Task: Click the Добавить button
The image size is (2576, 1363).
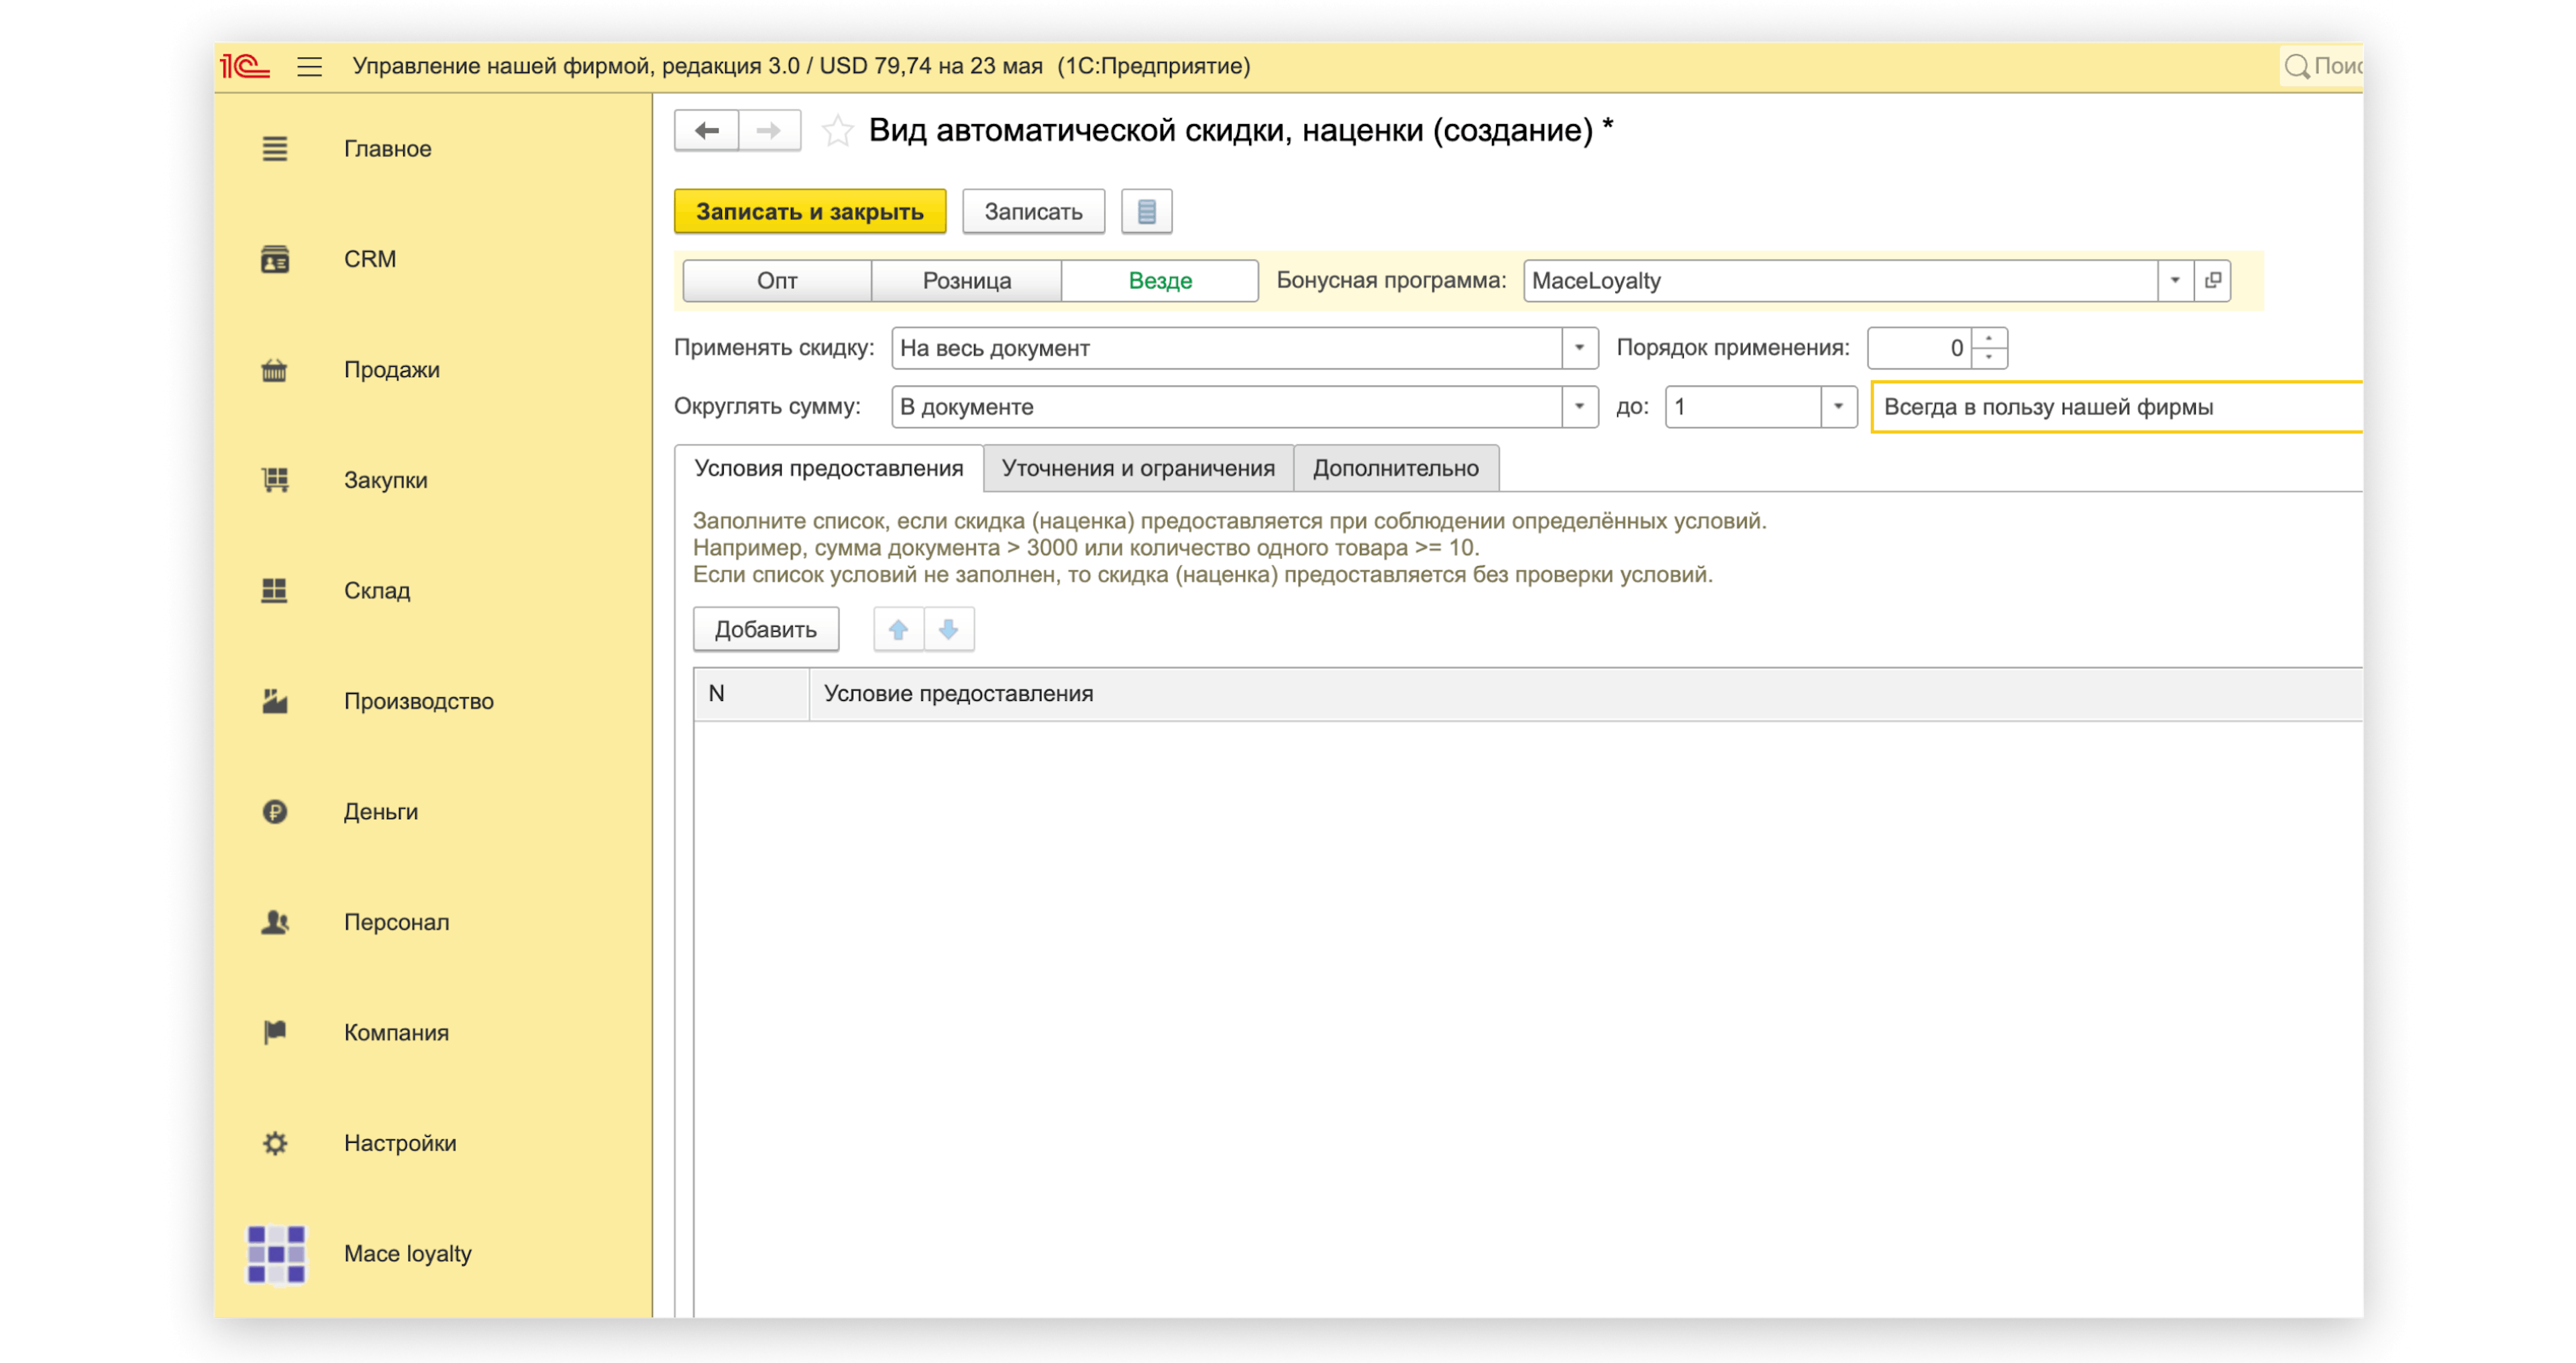Action: [x=766, y=630]
